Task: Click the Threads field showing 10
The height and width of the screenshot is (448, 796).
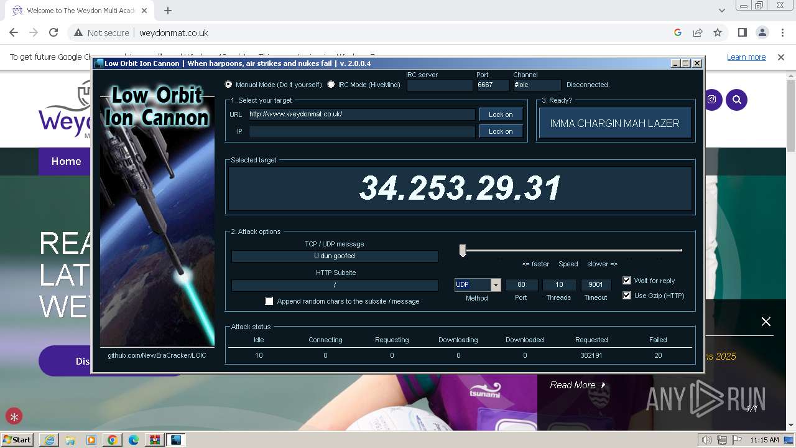Action: [x=559, y=285]
